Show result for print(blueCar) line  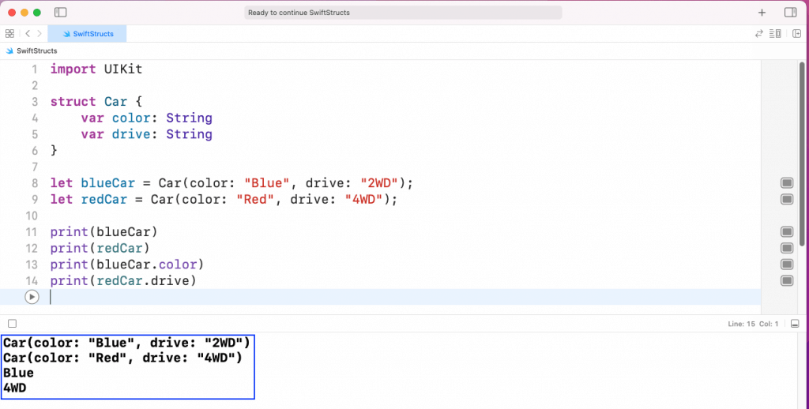pos(786,232)
